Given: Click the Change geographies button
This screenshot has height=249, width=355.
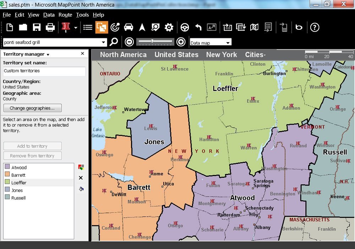Looking at the screenshot, I should point(32,108).
